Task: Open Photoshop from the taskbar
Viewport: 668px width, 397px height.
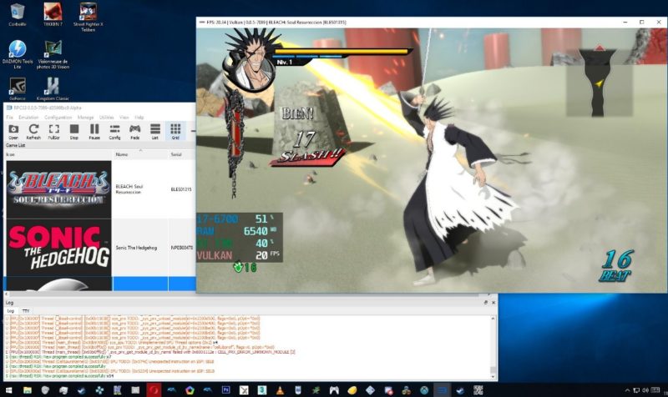Action: coord(225,389)
